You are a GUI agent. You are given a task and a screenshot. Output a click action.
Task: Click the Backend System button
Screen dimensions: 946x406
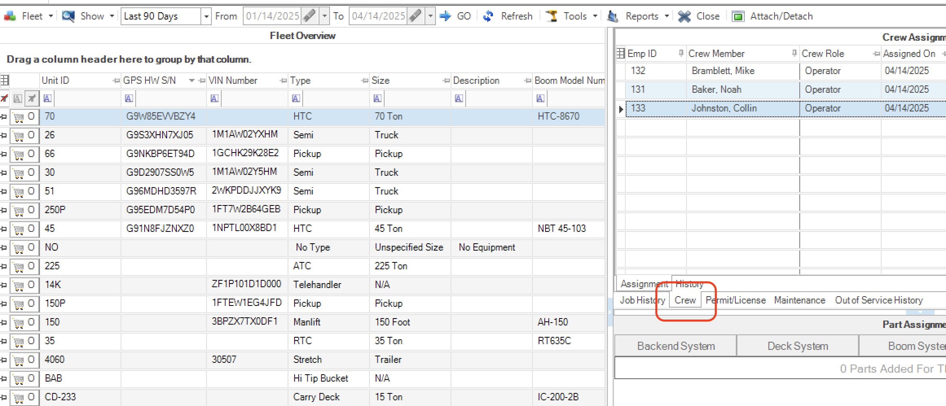[676, 346]
